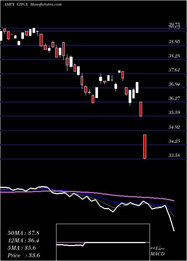
Task: Click the <<Live MACD label
Action: 157,251
